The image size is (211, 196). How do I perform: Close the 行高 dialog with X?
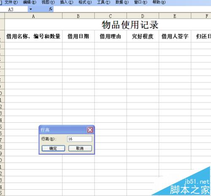pyautogui.click(x=90, y=130)
